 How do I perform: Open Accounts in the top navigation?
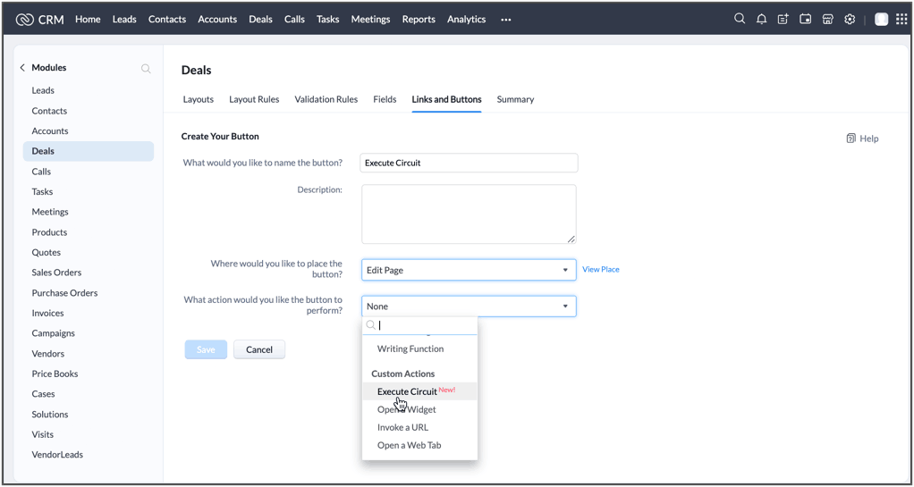click(217, 20)
